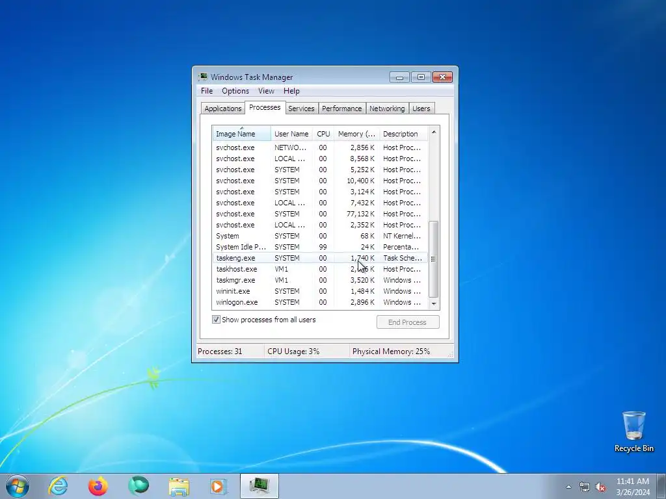Switch to the Networking tab
666x499 pixels.
coord(387,109)
